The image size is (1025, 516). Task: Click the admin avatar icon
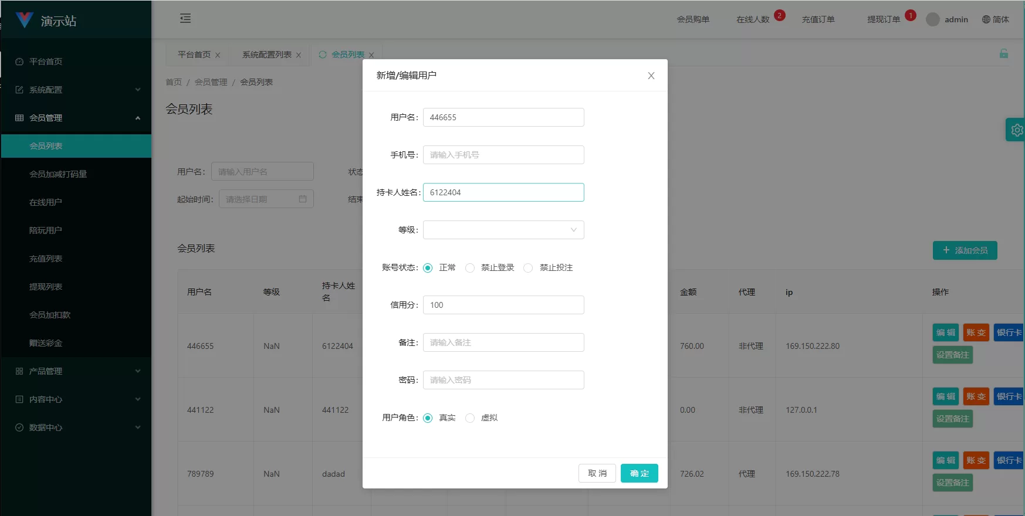(932, 19)
